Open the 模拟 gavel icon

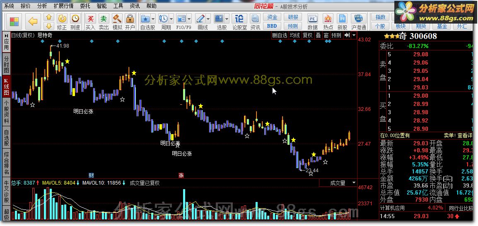tap(117, 19)
